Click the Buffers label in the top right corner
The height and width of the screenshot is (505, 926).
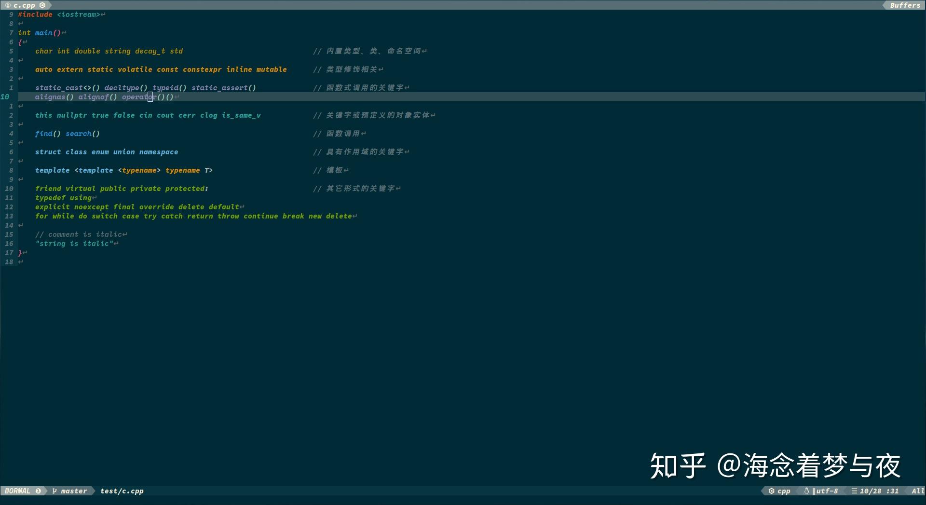coord(905,5)
